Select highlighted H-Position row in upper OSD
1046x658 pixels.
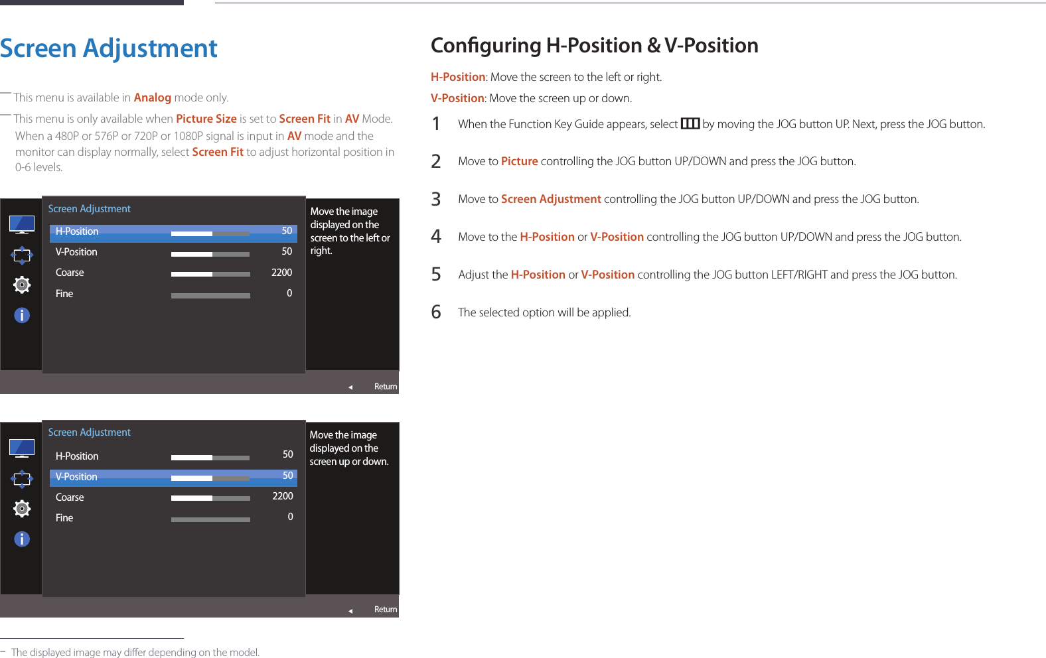click(x=173, y=233)
